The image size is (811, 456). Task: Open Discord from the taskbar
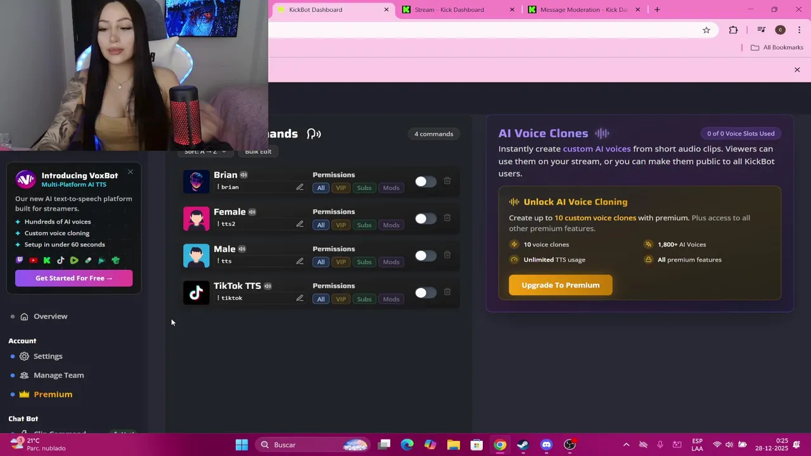coord(546,445)
